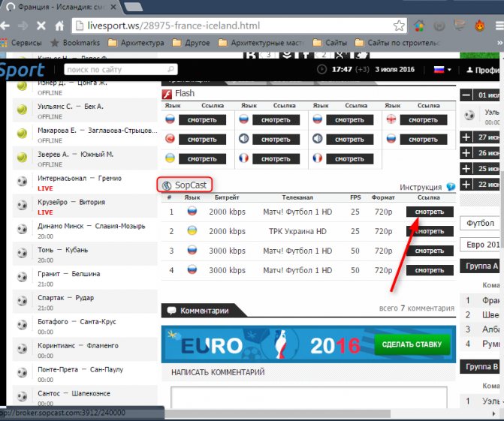Click смотреть beside the England flag in Flash
This screenshot has width=504, height=421.
coord(424,120)
